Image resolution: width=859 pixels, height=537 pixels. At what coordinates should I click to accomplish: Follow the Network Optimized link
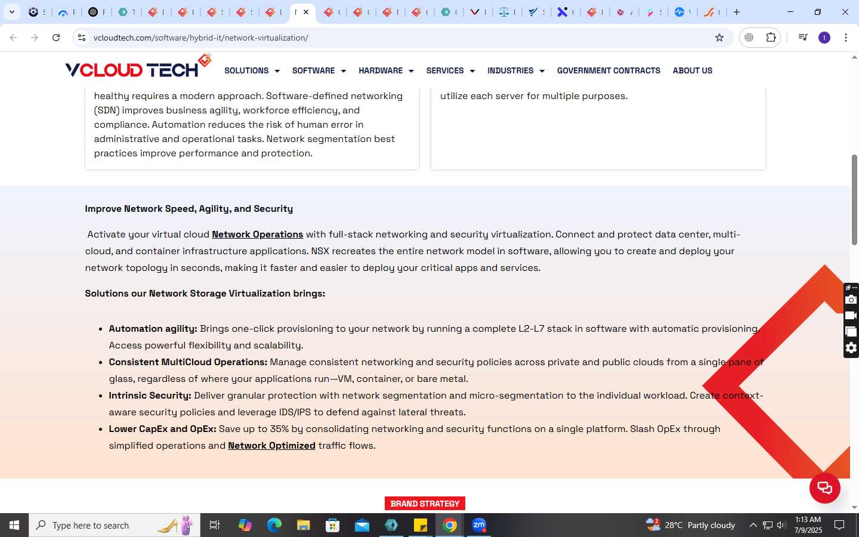click(271, 446)
